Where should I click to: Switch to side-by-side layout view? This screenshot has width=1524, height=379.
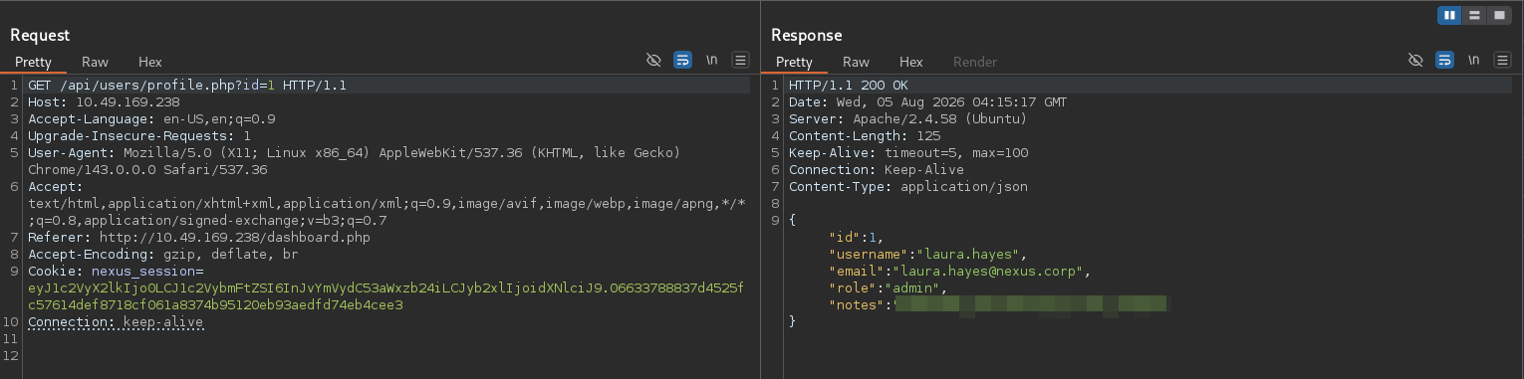click(1450, 15)
